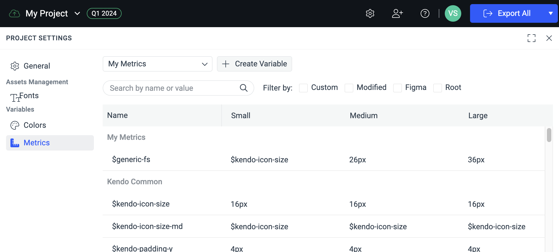Select the $kendo-padding-y variable name
Image resolution: width=559 pixels, height=252 pixels.
coord(142,248)
